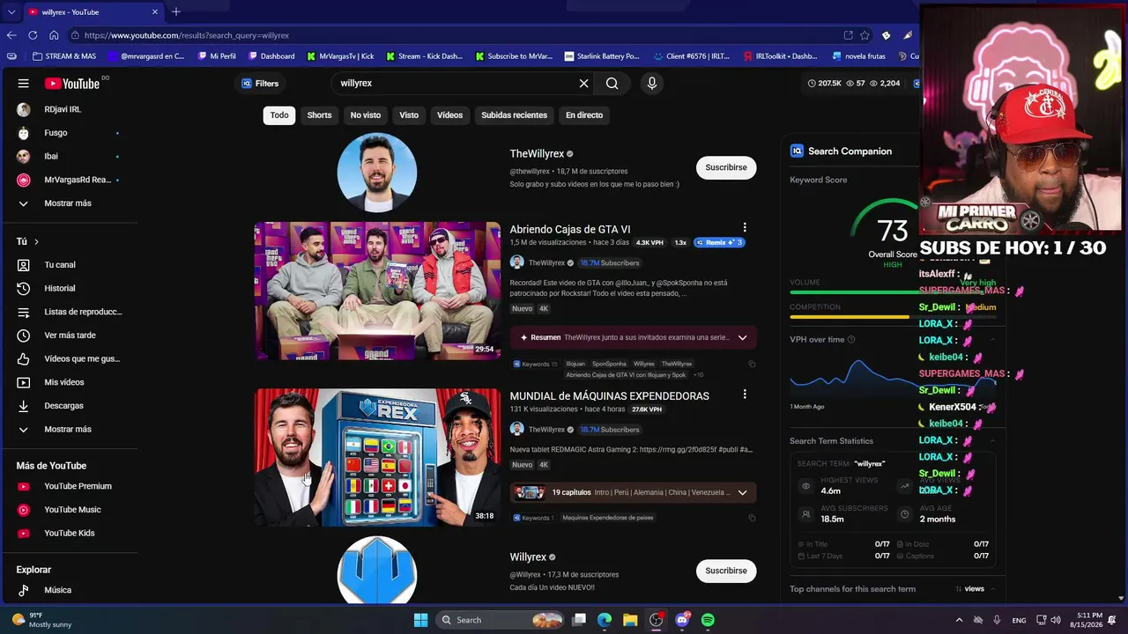Select the Todo filter chip

click(279, 115)
